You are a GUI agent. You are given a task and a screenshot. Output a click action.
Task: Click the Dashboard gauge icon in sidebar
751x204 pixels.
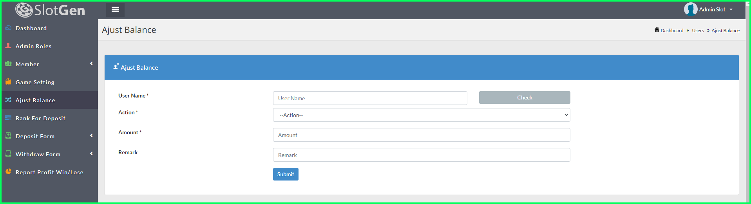click(x=8, y=28)
